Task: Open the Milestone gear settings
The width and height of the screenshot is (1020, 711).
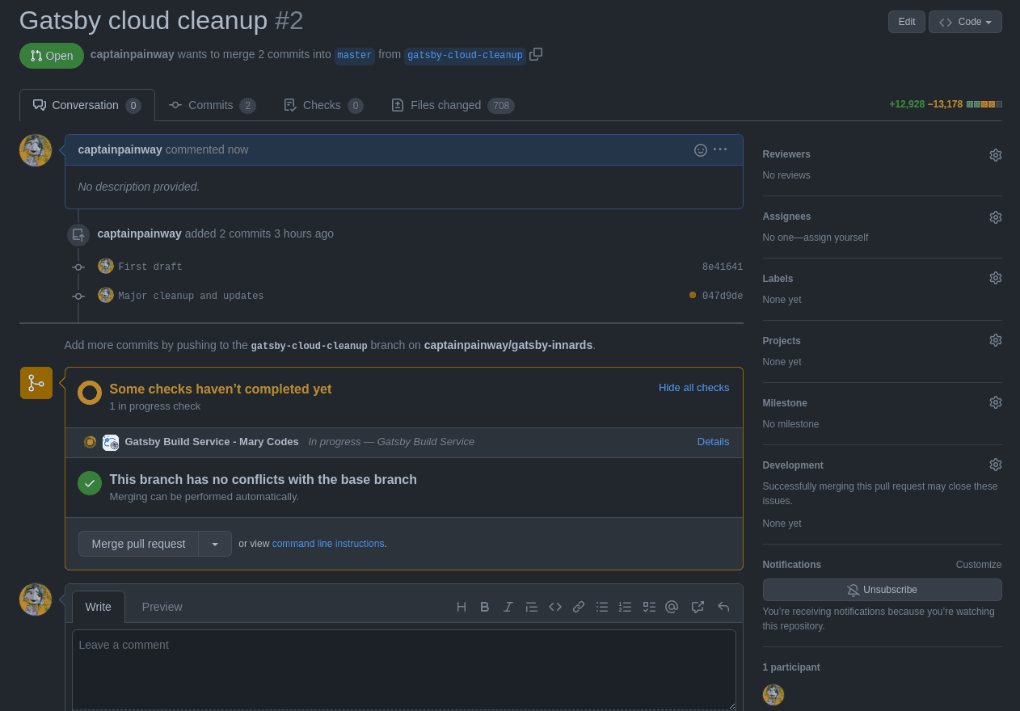Action: [x=996, y=402]
